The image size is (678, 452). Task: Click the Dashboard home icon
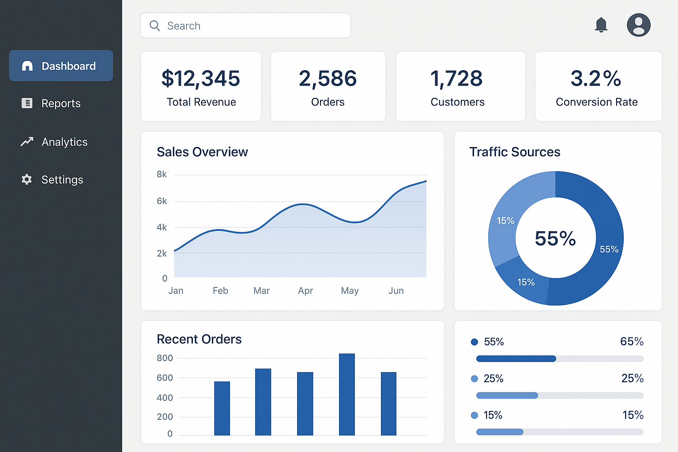coord(27,66)
